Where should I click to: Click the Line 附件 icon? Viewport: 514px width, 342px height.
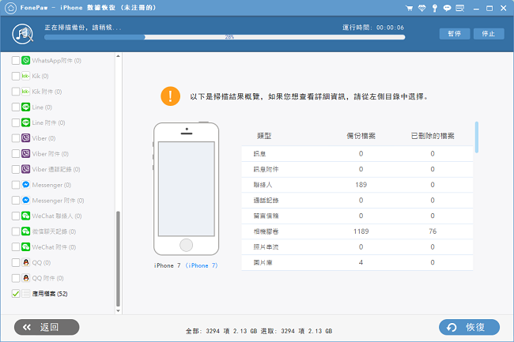pos(26,122)
